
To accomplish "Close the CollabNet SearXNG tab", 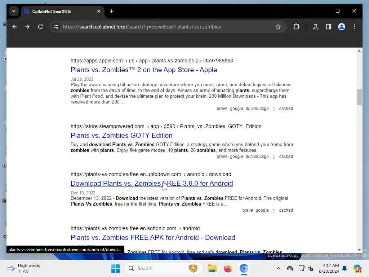I will [99, 11].
